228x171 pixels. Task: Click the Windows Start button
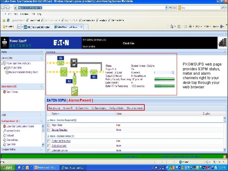click(8, 168)
